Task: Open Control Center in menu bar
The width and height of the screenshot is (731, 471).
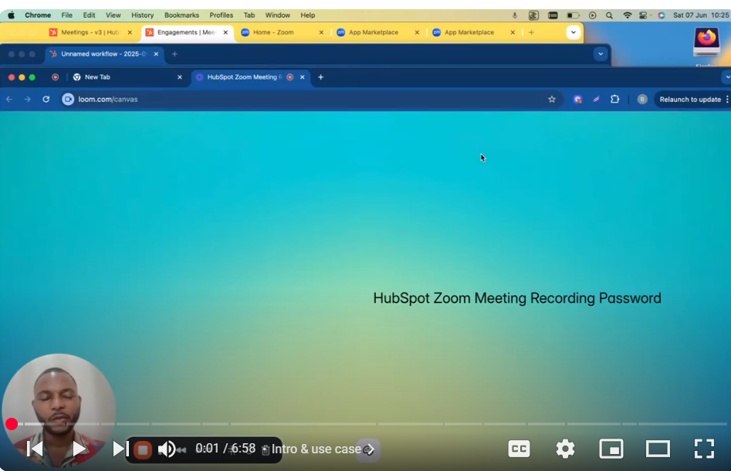Action: click(643, 15)
